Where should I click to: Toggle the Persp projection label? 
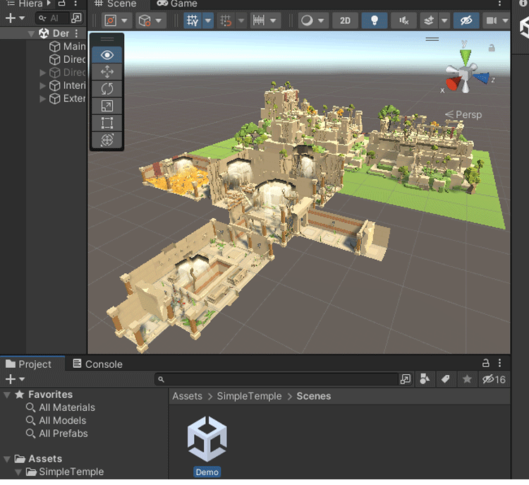pyautogui.click(x=463, y=114)
